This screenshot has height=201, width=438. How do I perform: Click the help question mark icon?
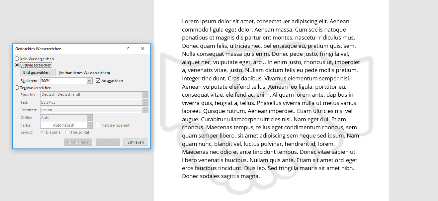click(x=128, y=49)
